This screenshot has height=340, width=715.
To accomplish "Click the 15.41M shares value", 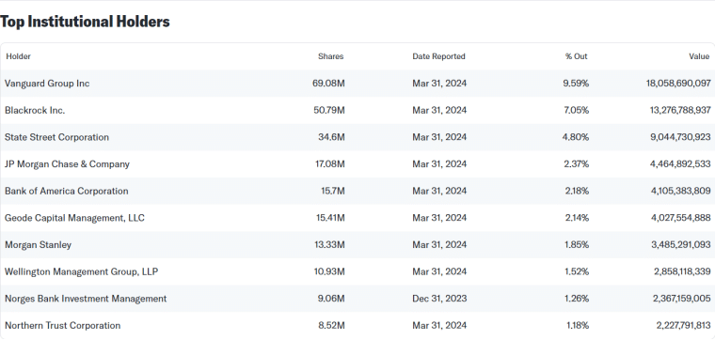I will [x=330, y=218].
